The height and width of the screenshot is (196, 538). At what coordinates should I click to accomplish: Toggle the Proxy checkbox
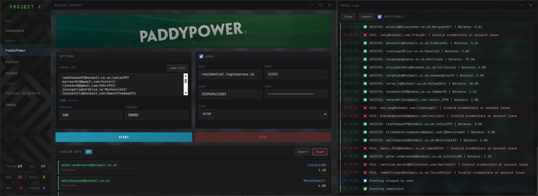click(x=201, y=56)
